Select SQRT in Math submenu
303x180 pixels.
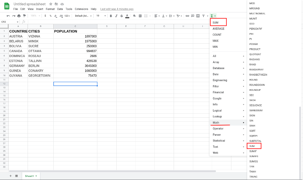click(252, 131)
